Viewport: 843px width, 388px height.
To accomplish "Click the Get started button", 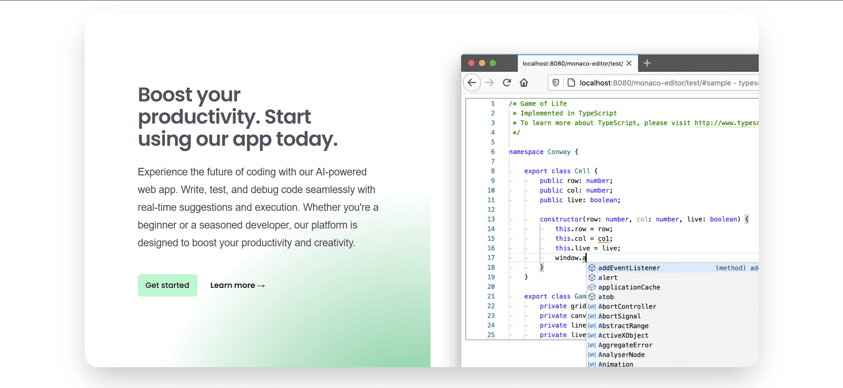I will tap(167, 285).
